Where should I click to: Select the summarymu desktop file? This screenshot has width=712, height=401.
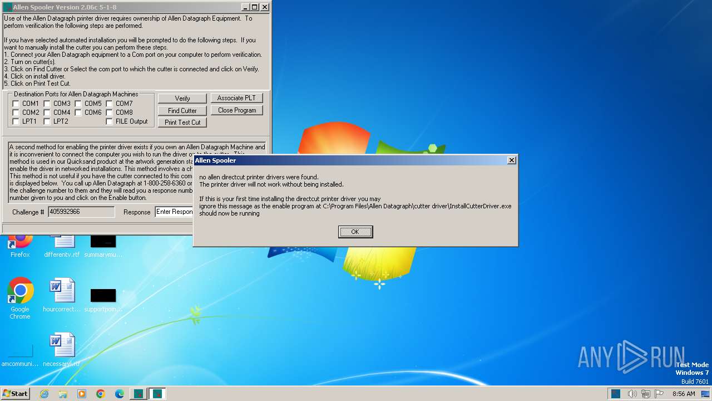(x=103, y=245)
